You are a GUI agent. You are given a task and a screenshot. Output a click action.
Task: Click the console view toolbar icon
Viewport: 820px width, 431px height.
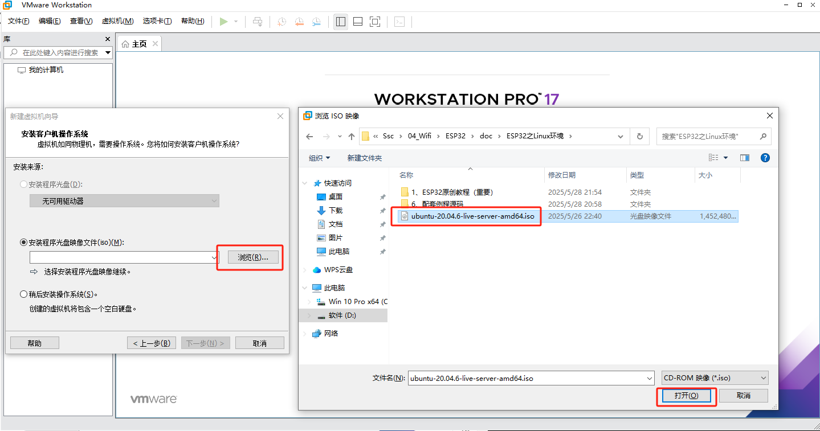[400, 22]
